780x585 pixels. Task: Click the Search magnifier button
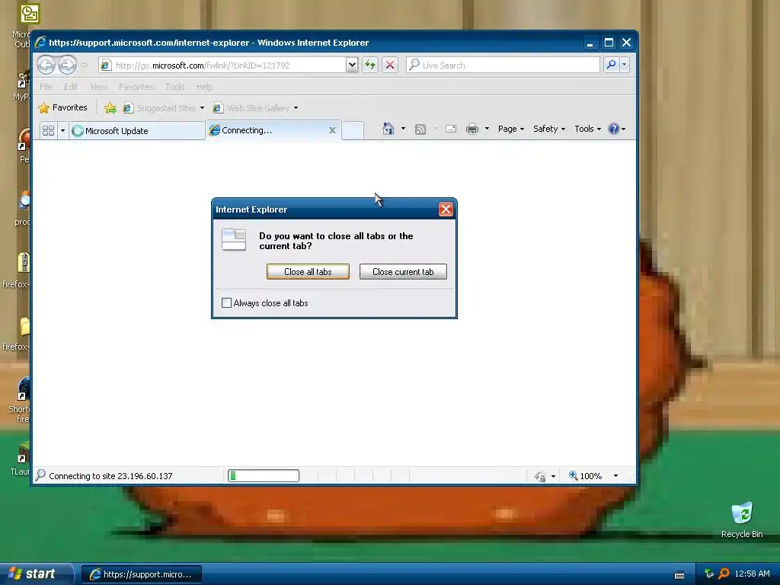point(611,65)
